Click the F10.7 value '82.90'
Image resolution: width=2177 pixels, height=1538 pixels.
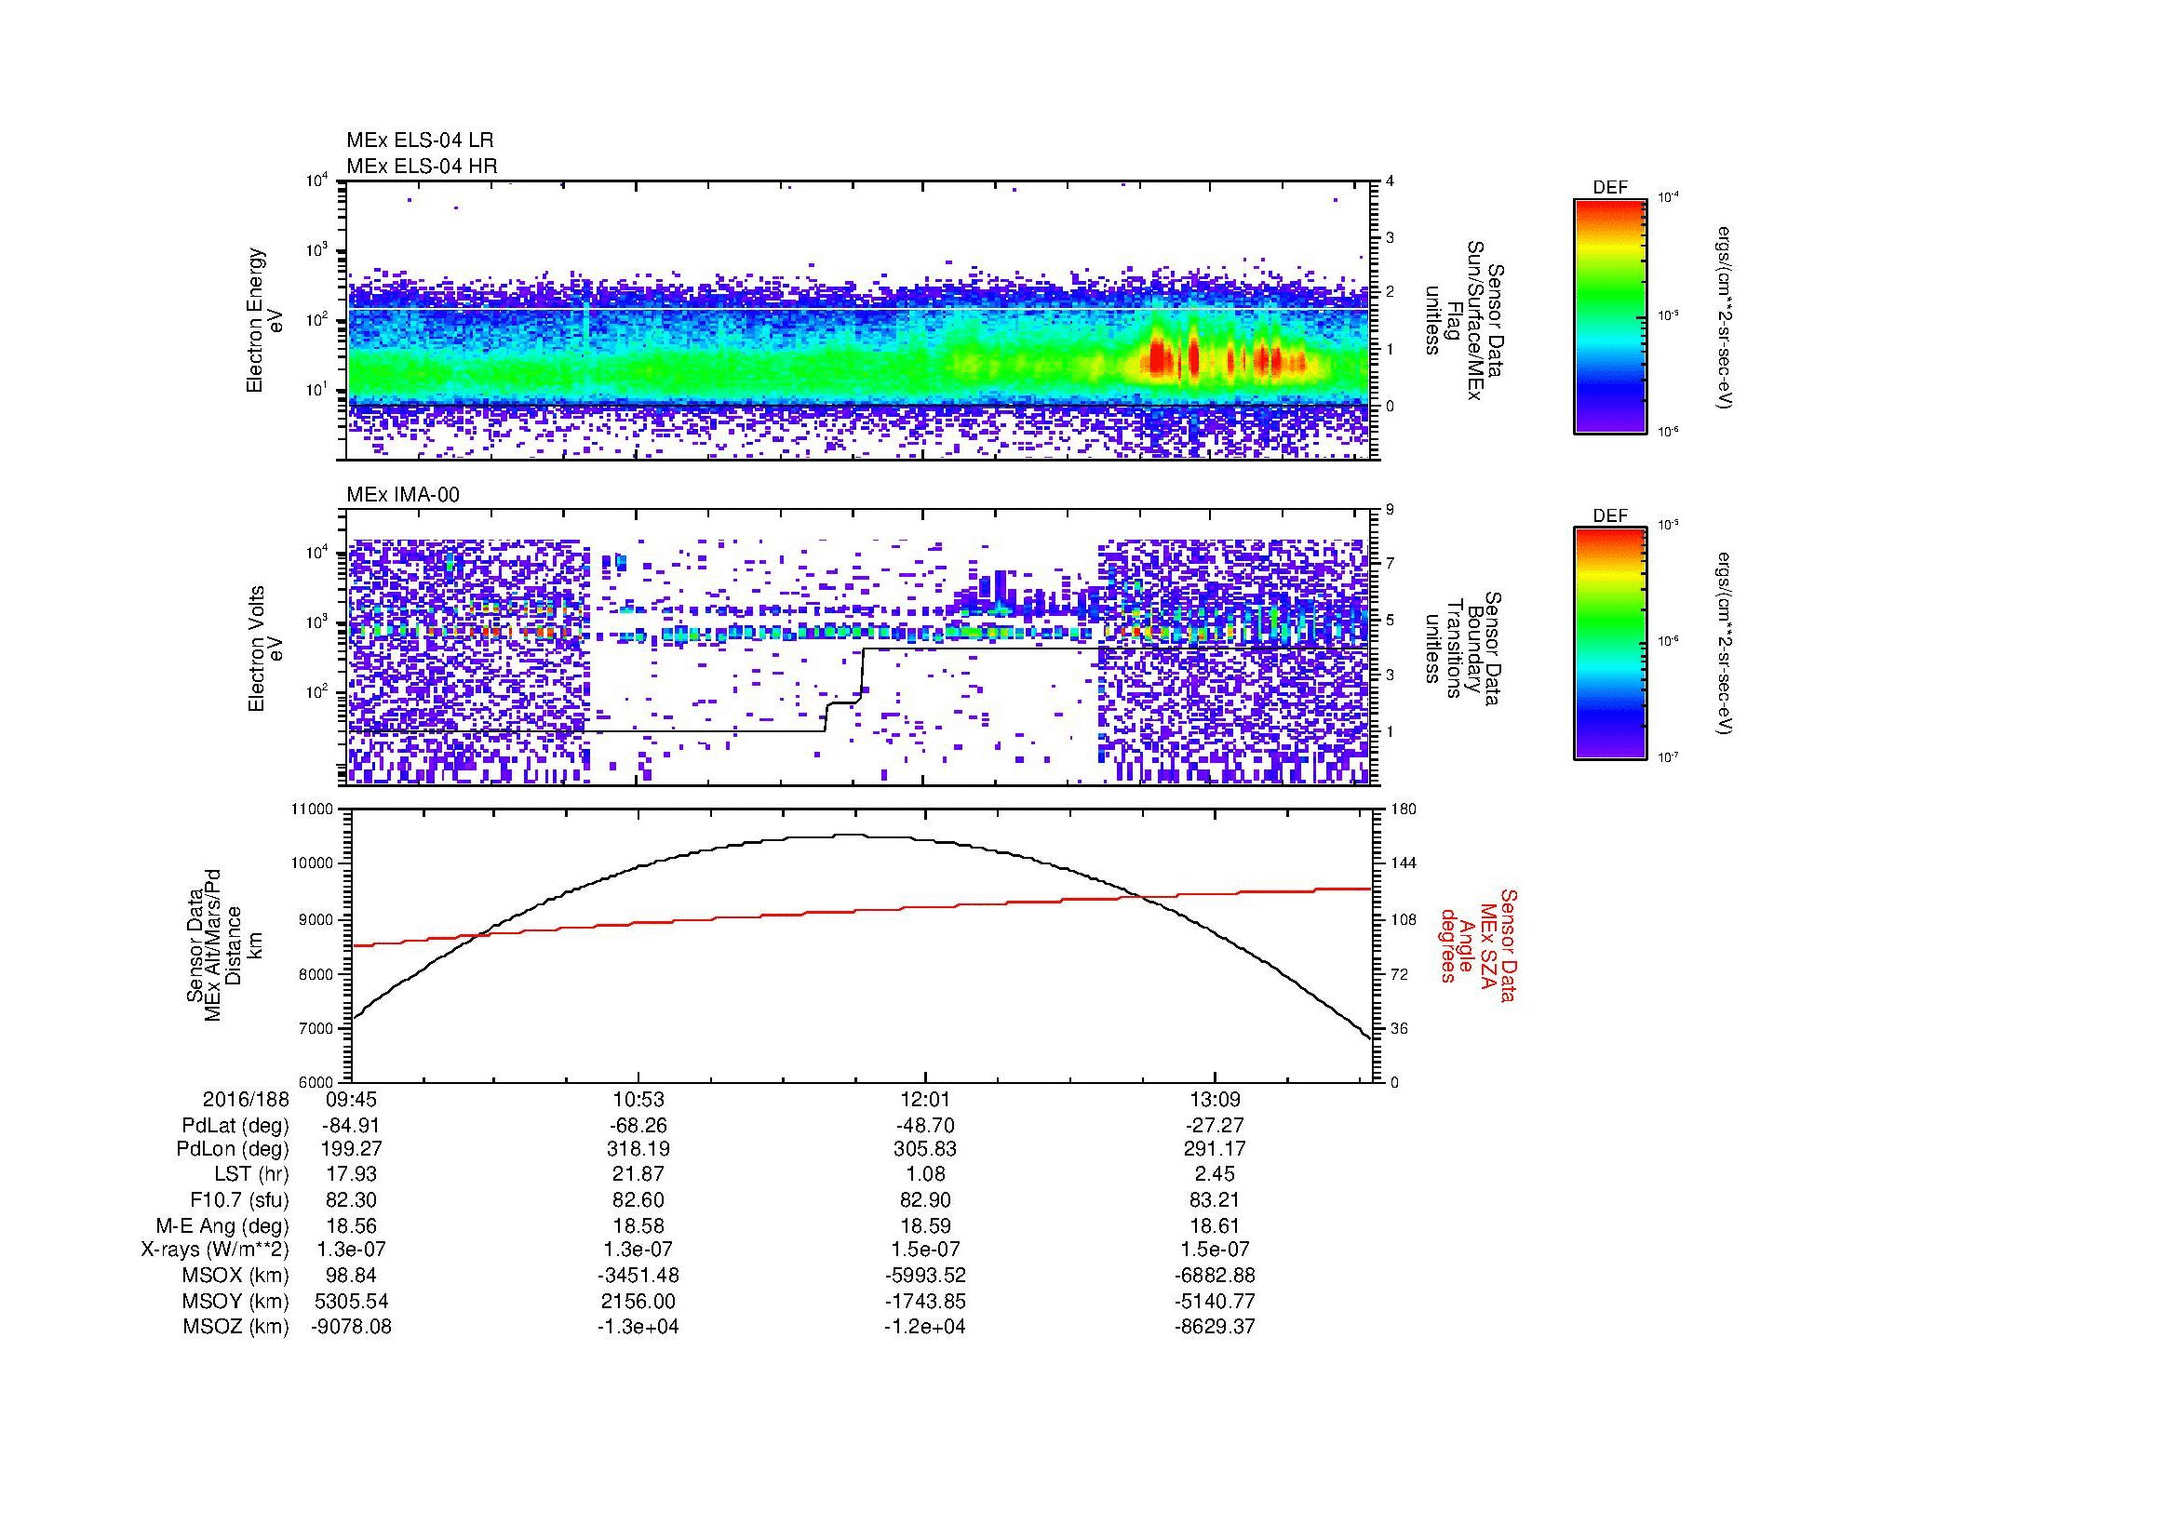(924, 1200)
